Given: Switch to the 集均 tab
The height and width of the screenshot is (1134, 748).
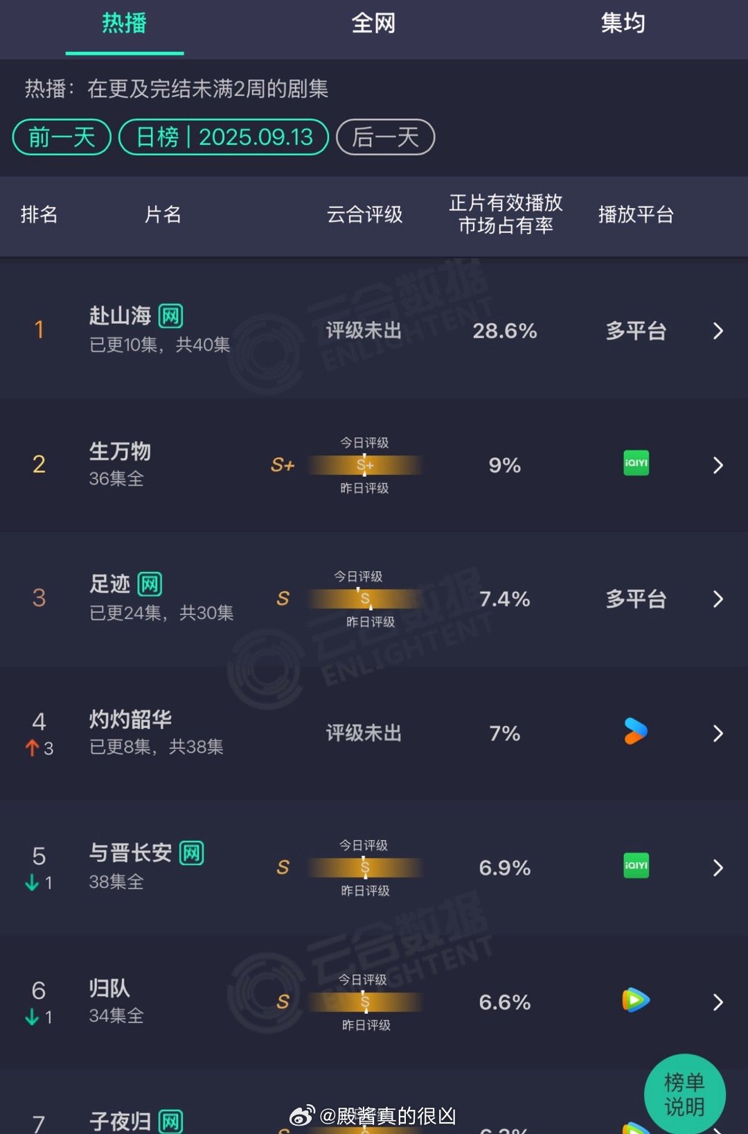Looking at the screenshot, I should tap(623, 24).
